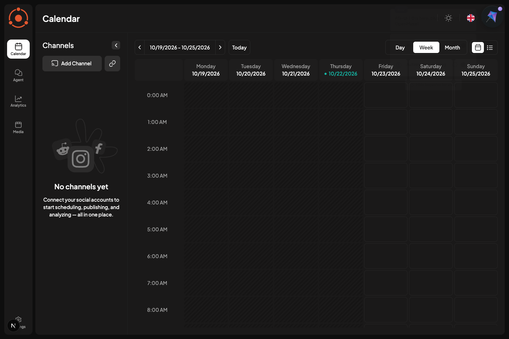Open the Media sidebar section

tap(18, 127)
